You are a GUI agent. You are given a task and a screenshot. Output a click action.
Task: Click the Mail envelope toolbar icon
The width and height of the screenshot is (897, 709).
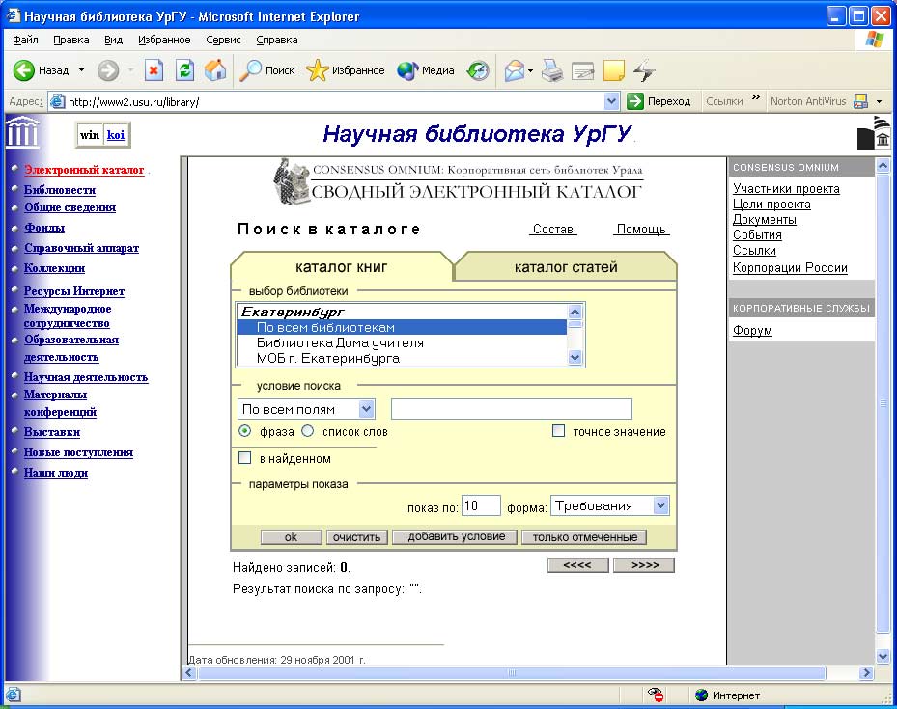pos(515,70)
